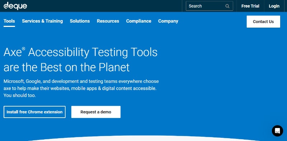287x141 pixels.
Task: Open the Free Trial link
Action: pos(250,6)
